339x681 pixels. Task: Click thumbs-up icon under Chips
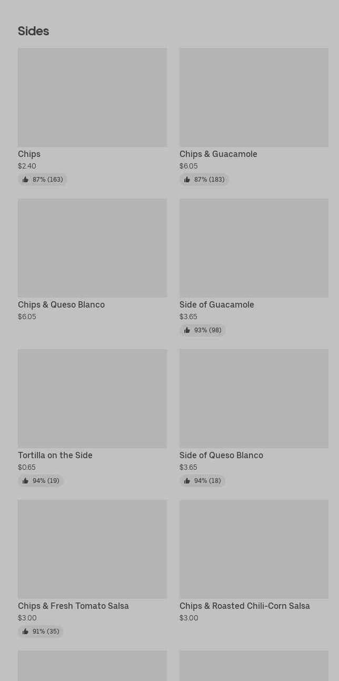pyautogui.click(x=25, y=180)
